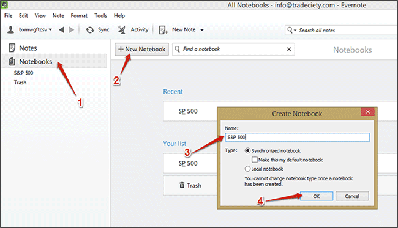Open Trash in the sidebar
Viewport: 398px width, 228px height.
(20, 83)
